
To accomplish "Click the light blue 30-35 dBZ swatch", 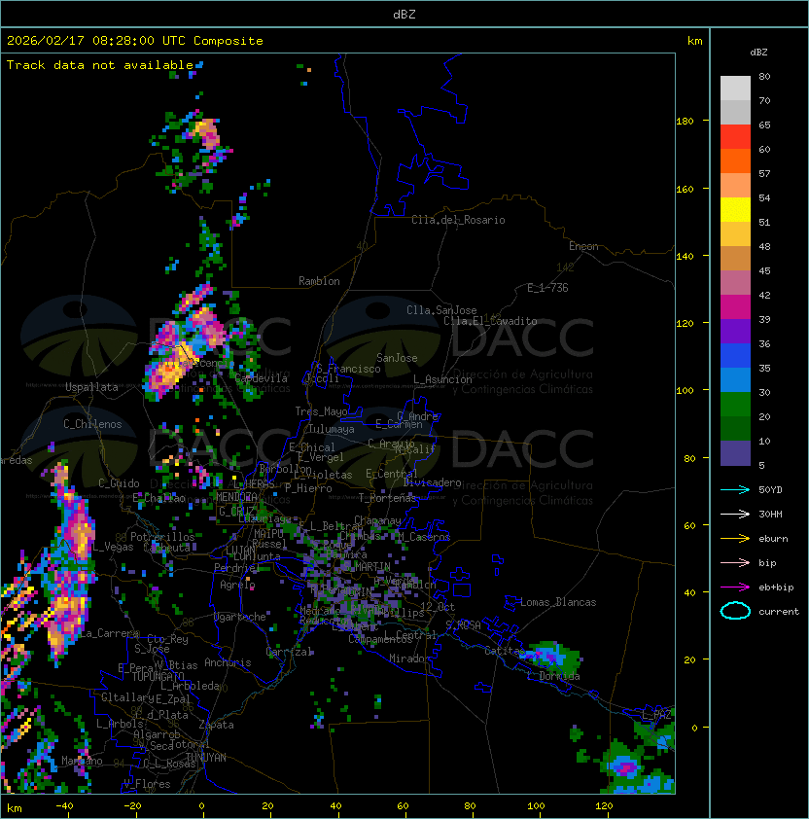I will coord(735,380).
